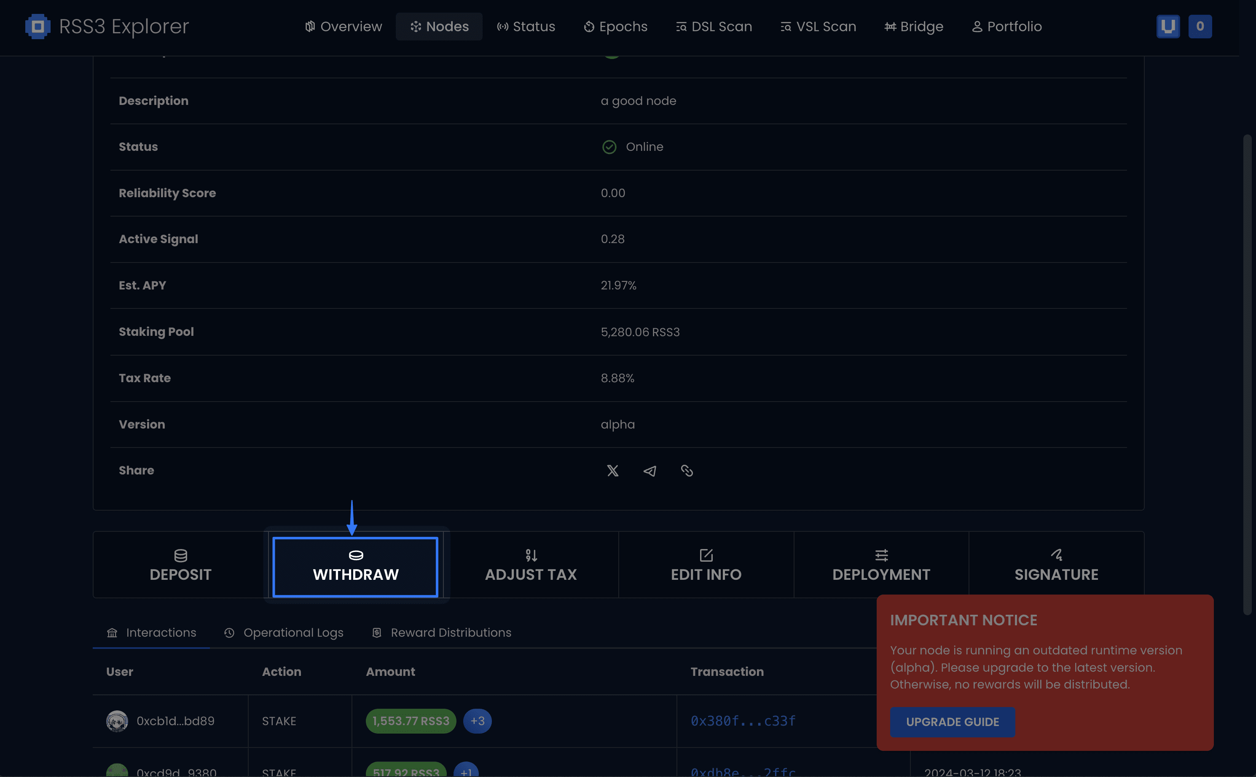Screen dimensions: 1256x777
Task: Click the description text 'a good node'
Action: pyautogui.click(x=638, y=101)
